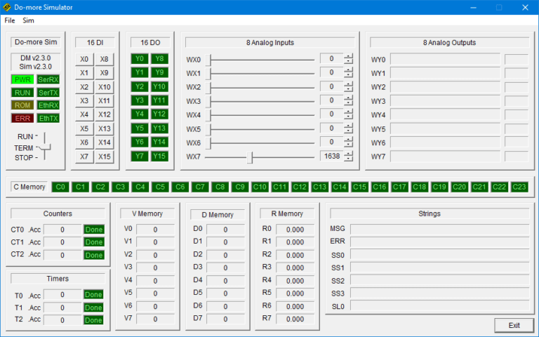
Task: Click the C15 memory bit
Action: [x=359, y=187]
